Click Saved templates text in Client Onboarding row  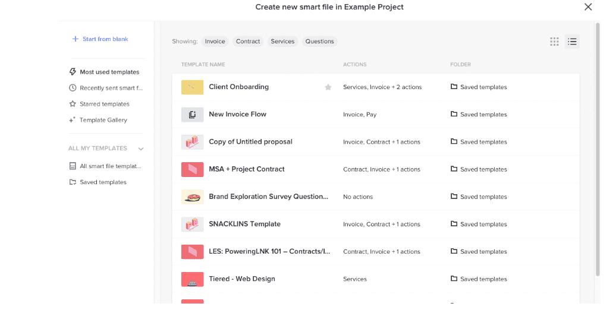click(x=483, y=87)
